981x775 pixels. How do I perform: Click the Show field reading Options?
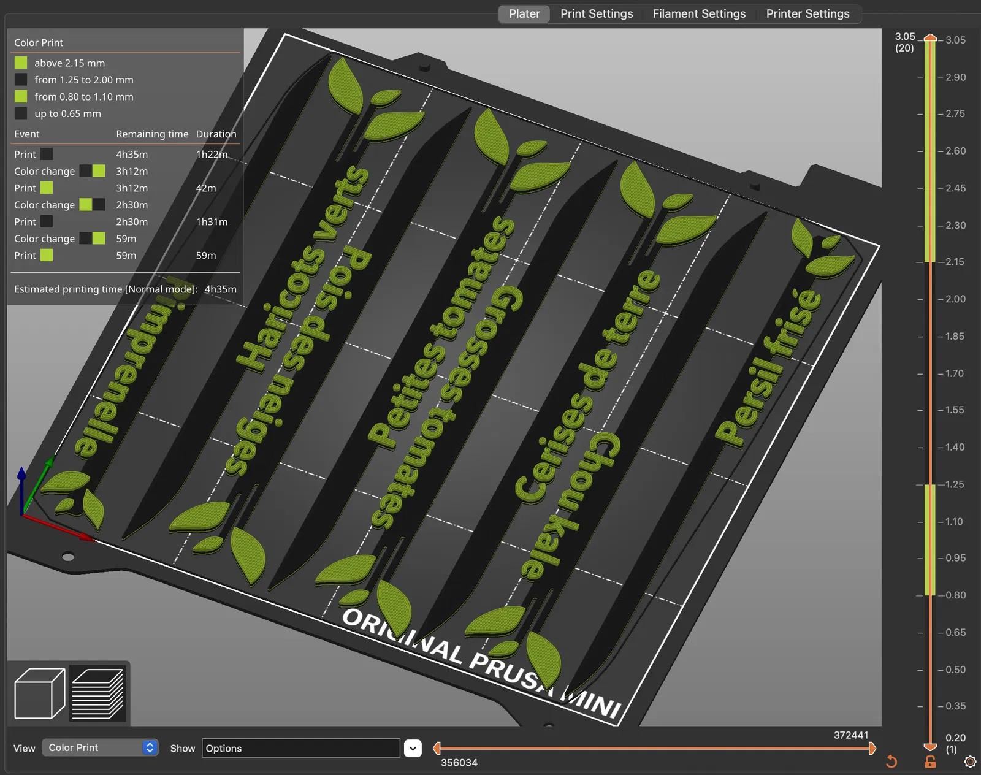[301, 748]
